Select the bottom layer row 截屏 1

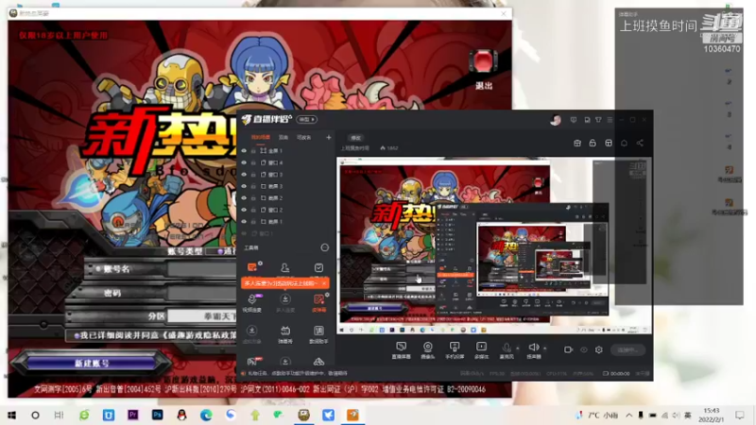click(x=287, y=222)
